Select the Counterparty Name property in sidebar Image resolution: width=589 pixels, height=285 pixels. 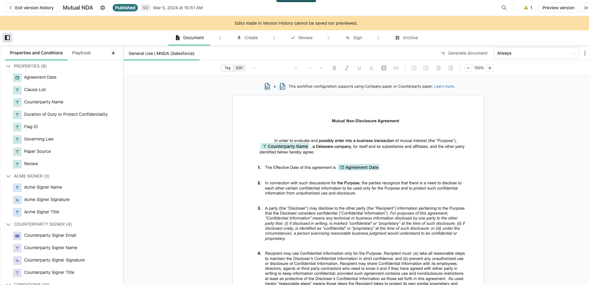click(44, 102)
